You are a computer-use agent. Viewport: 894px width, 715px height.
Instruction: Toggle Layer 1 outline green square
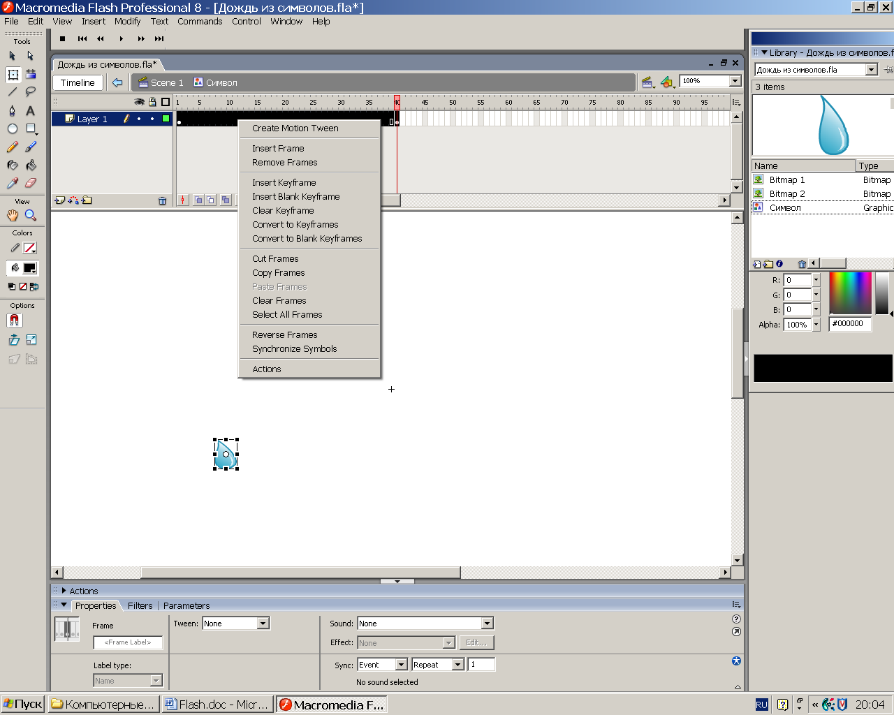tap(166, 119)
